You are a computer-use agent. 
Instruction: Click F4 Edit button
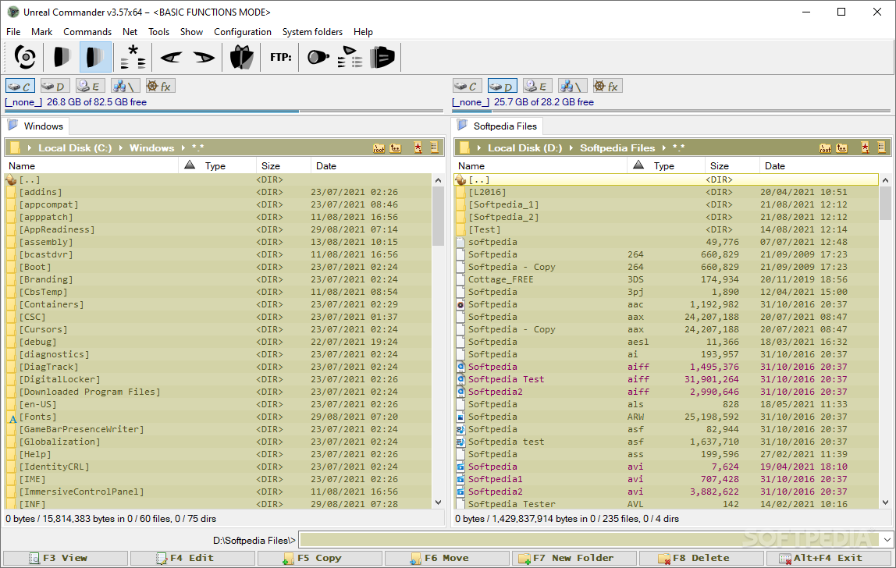193,559
